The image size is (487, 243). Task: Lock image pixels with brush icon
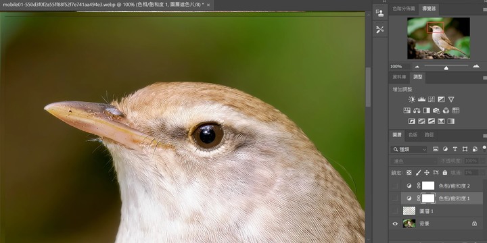point(418,173)
